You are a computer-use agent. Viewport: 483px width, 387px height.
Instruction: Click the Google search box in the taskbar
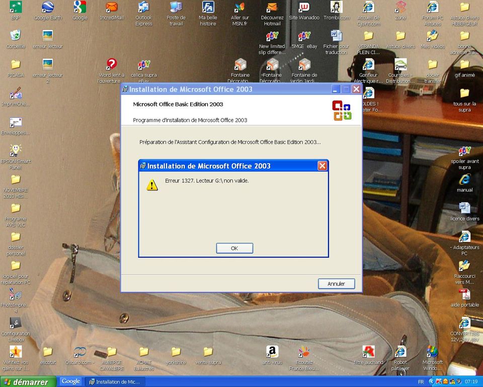(70, 381)
